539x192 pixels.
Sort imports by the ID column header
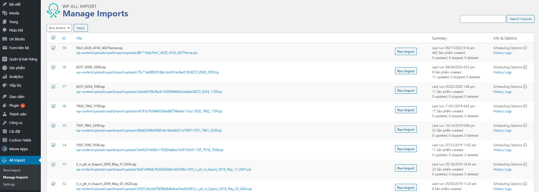(64, 38)
